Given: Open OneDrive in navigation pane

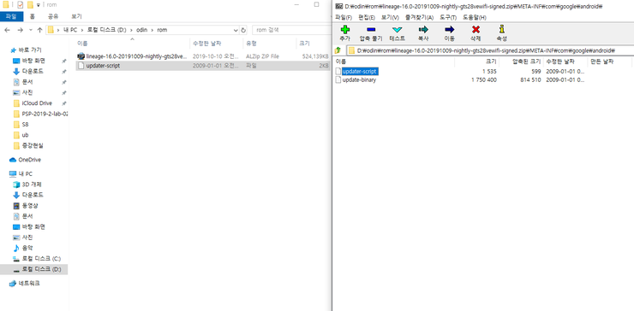Looking at the screenshot, I should (x=29, y=160).
